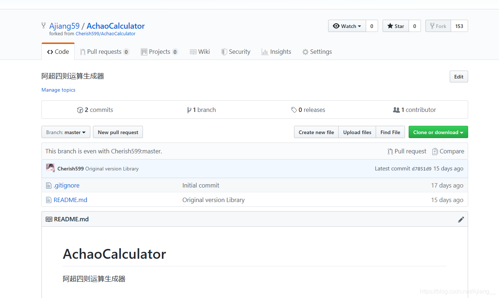Open the Cherish599/AchaoCalculator forked-from link
This screenshot has width=499, height=298.
(106, 33)
